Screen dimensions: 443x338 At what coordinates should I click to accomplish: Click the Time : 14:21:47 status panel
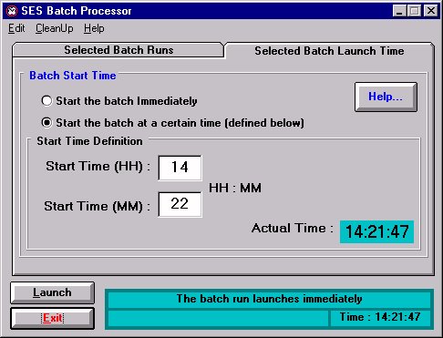380,317
